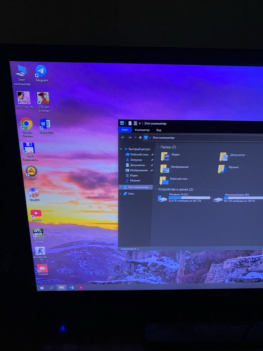
Task: Select the Counter-Strike 1.6 desktop icon
Action: pos(40,254)
